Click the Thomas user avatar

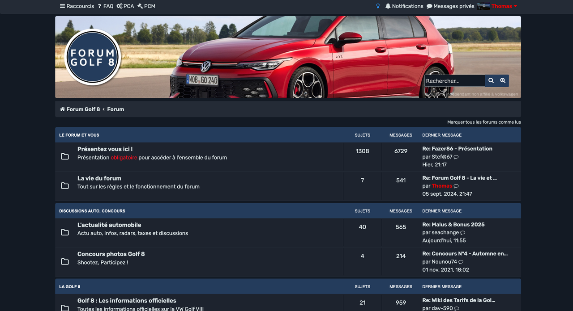(483, 6)
